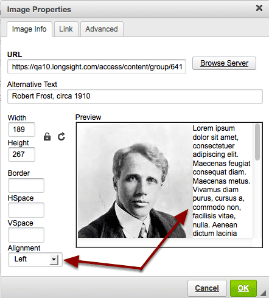This screenshot has height=298, width=269.
Task: Close the Image Properties dialog with X
Action: [x=259, y=8]
